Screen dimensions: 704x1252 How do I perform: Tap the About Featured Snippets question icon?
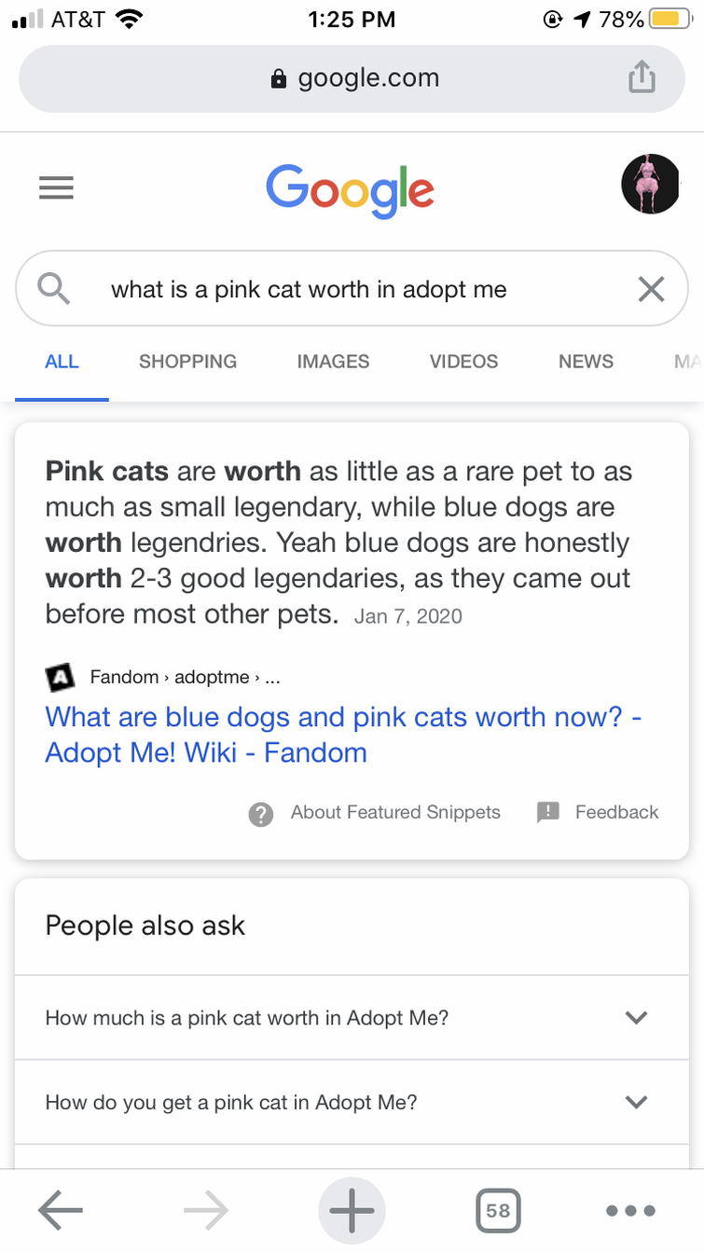click(x=261, y=814)
